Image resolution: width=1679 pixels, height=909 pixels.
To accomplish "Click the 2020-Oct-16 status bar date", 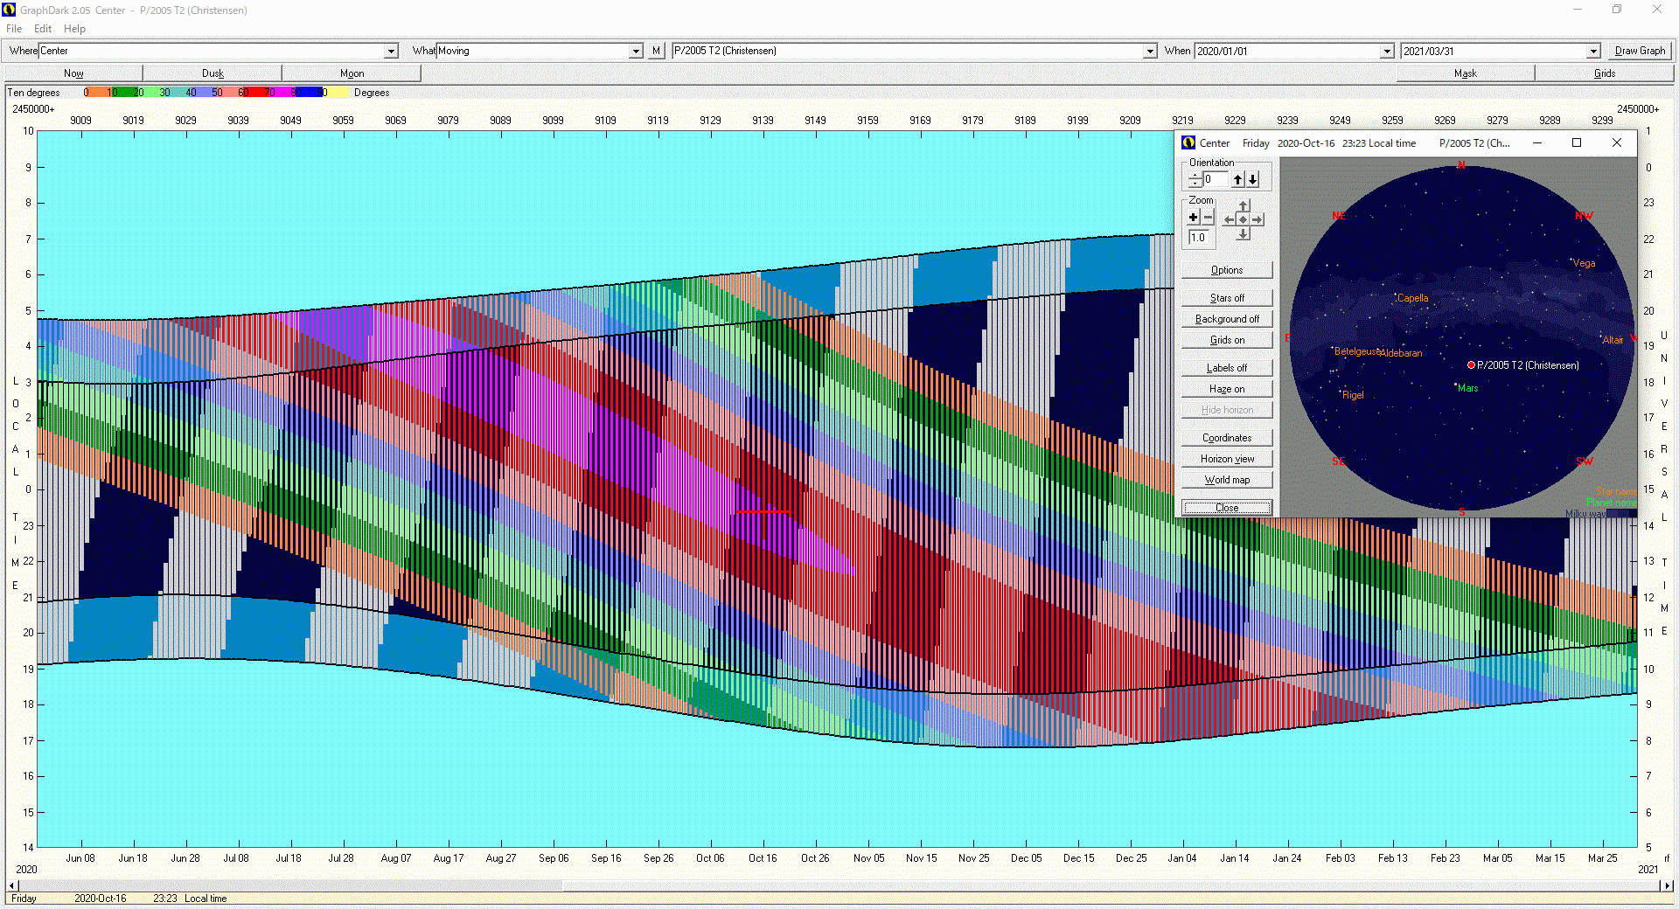I will click(101, 899).
